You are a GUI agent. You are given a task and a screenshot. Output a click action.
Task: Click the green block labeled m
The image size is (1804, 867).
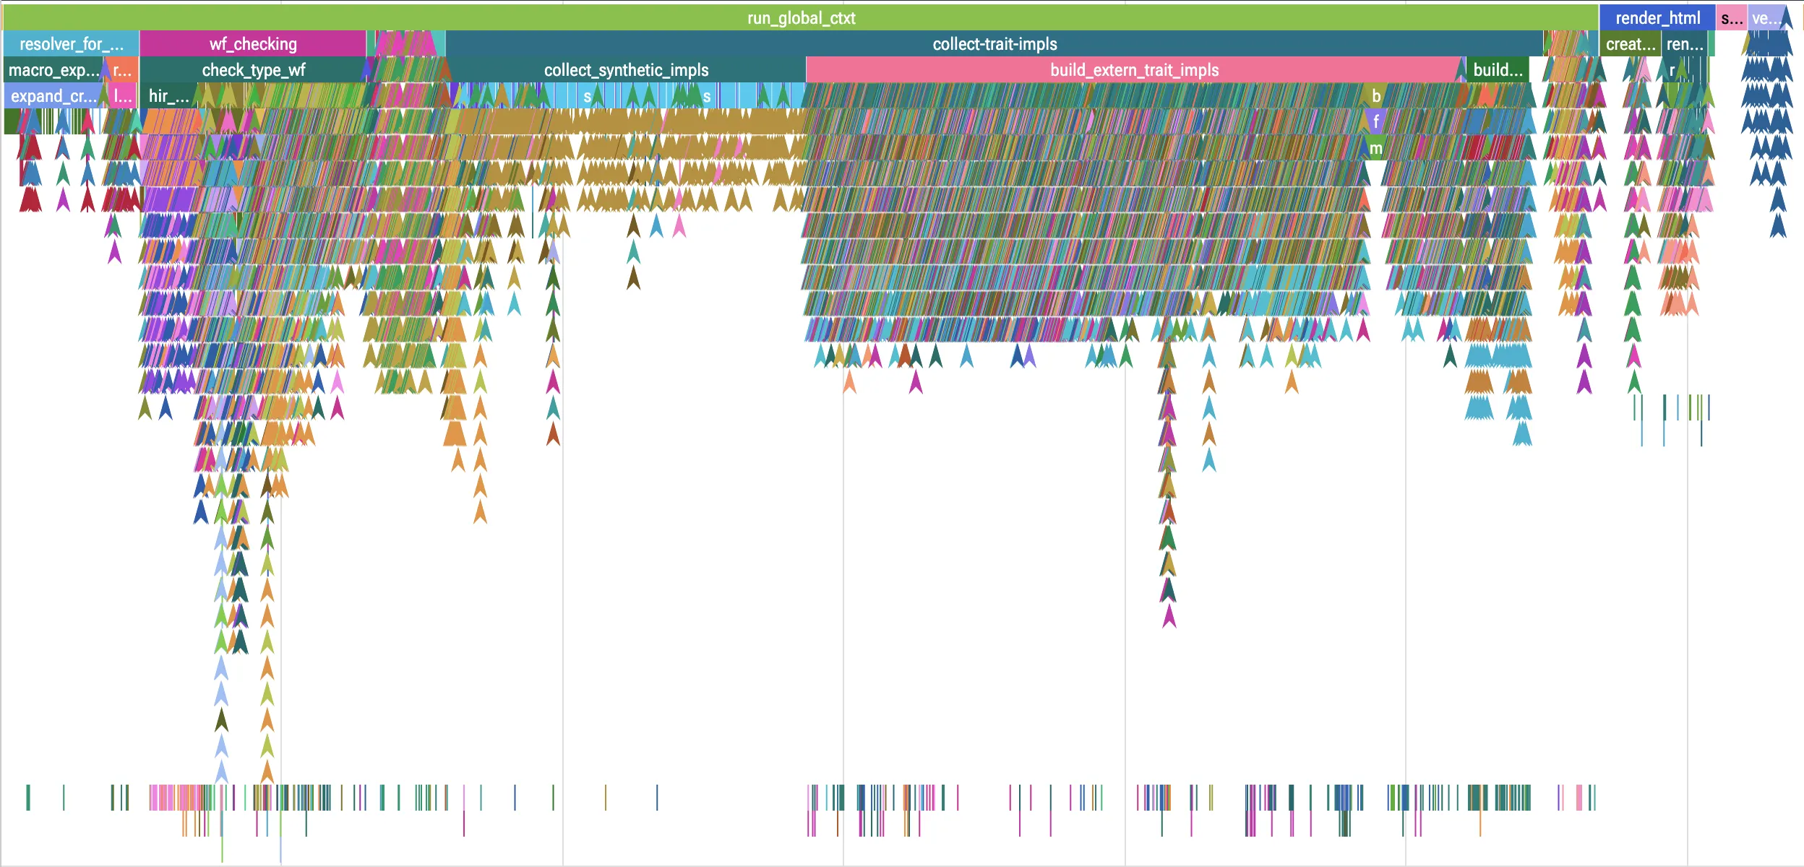click(1375, 148)
